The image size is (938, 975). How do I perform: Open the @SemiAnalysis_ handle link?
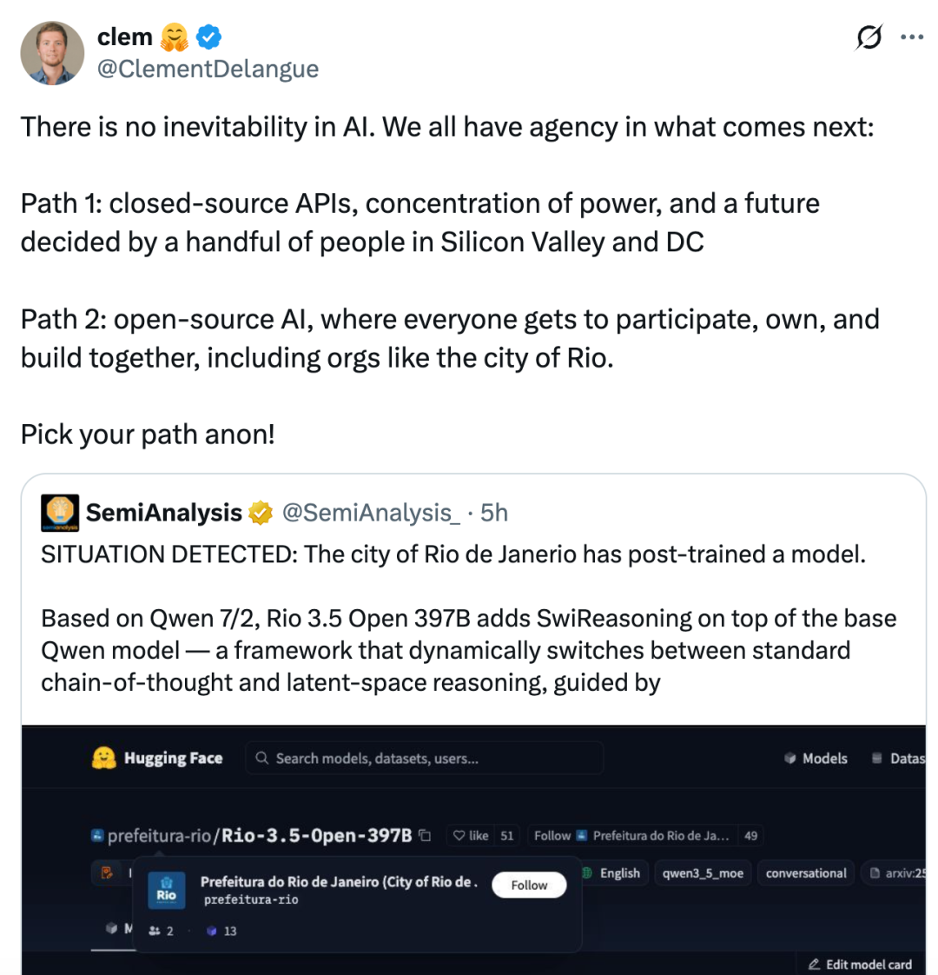coord(371,513)
